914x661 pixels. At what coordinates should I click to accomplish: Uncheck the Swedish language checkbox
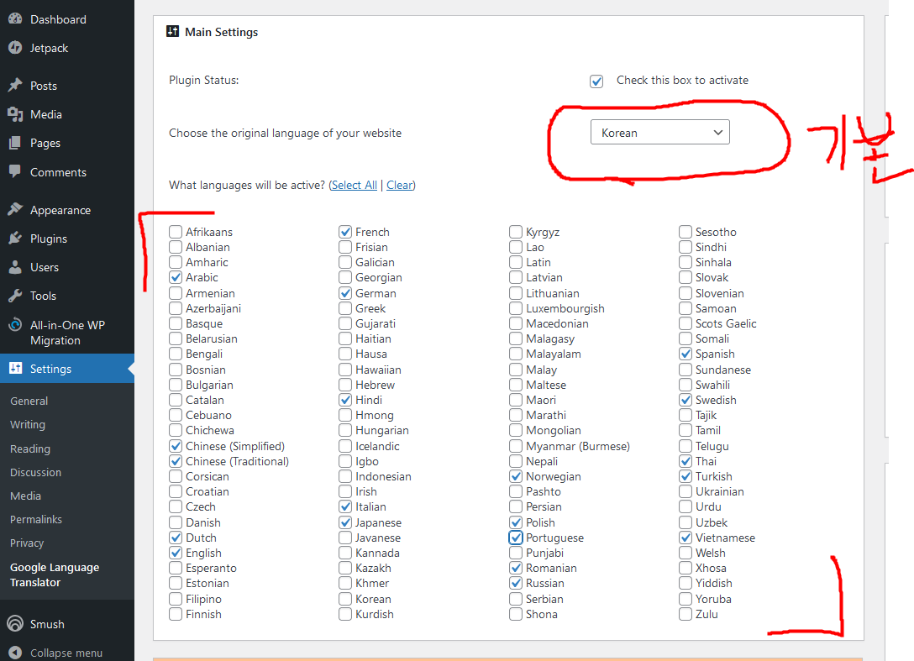pos(685,400)
